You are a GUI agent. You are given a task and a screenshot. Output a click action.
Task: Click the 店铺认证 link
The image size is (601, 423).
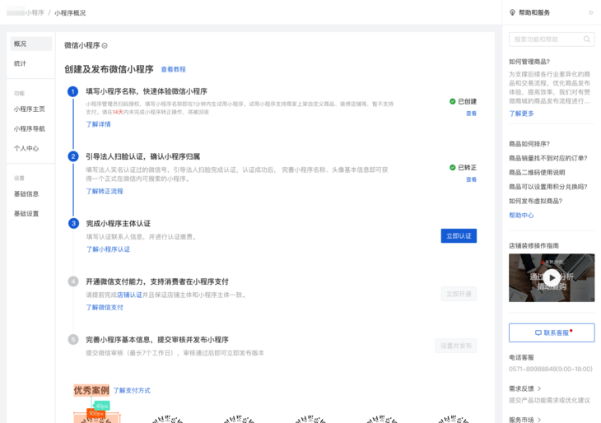(129, 295)
